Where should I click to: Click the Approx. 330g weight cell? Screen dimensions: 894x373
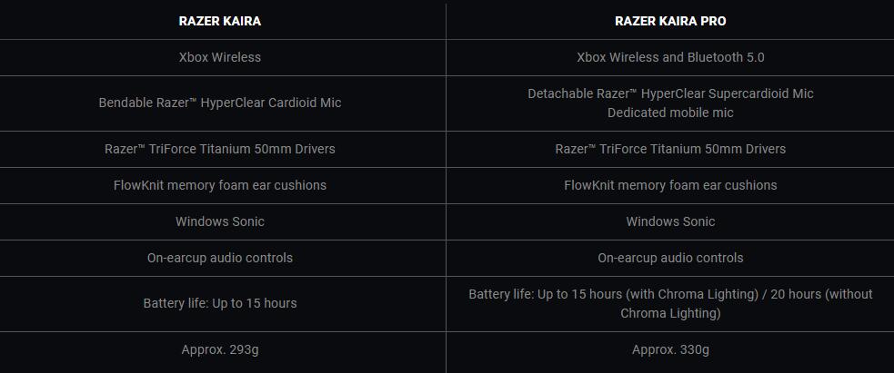pos(670,349)
